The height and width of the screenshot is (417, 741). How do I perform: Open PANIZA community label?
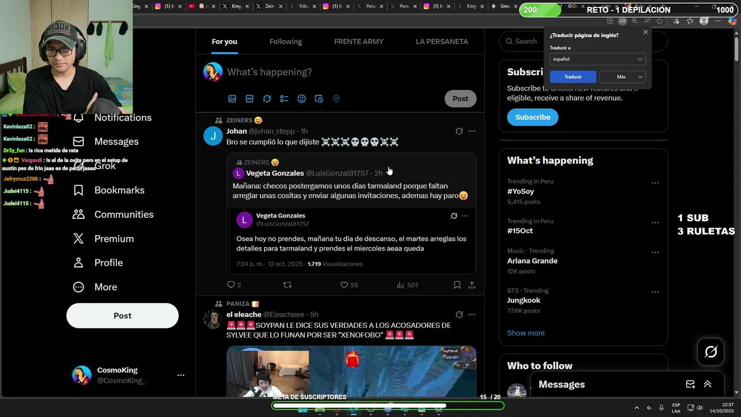coord(243,304)
